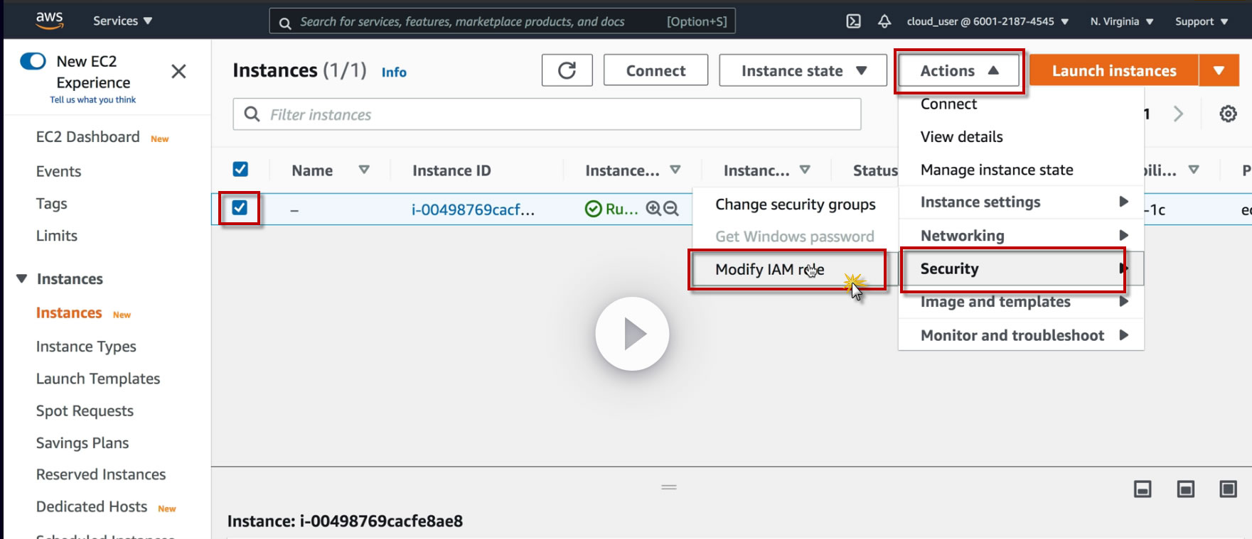The height and width of the screenshot is (539, 1252).
Task: Click the details panel resize handle
Action: tap(669, 487)
